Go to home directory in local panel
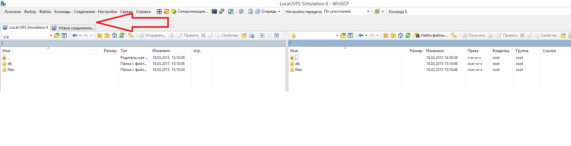This screenshot has height=146, width=571. (x=114, y=35)
